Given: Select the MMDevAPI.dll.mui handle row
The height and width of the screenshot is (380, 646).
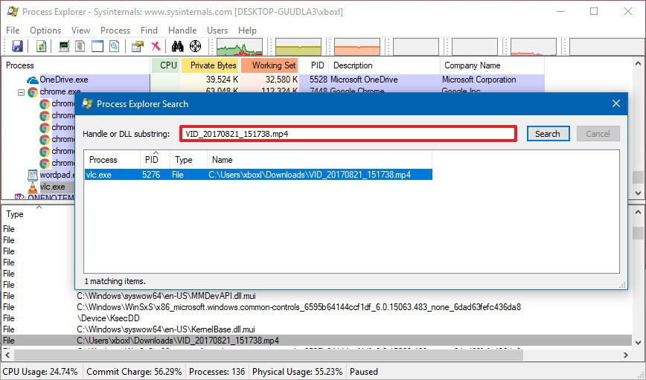Looking at the screenshot, I should (x=166, y=296).
